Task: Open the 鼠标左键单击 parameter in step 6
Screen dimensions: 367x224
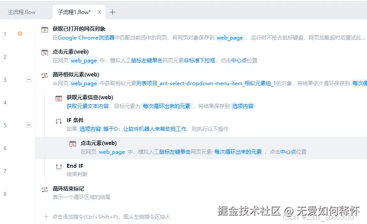Action: point(175,152)
